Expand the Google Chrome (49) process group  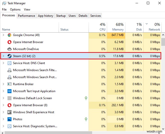click(3, 35)
